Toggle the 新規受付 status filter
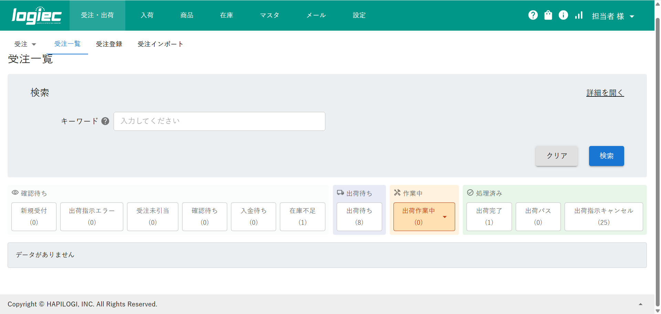Image resolution: width=661 pixels, height=314 pixels. (34, 217)
